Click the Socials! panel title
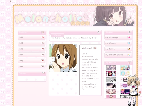 point(109,32)
